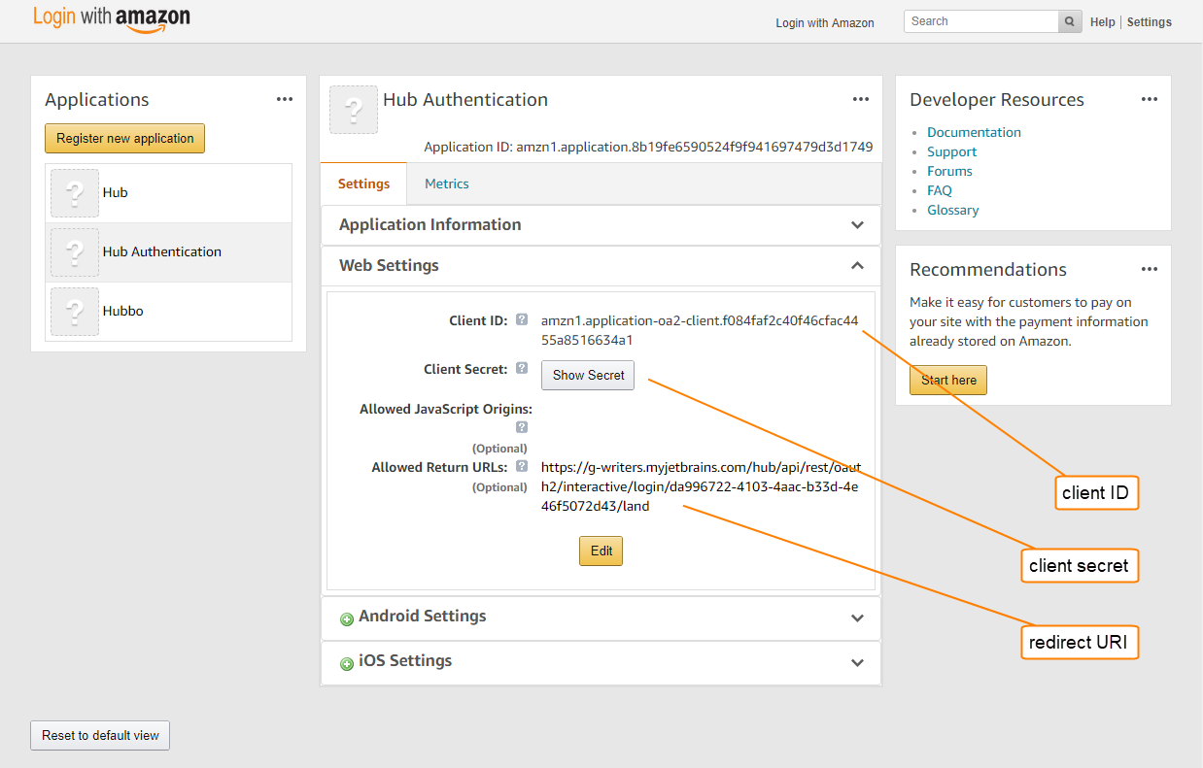Select the Settings tab
The height and width of the screenshot is (768, 1203).
pos(363,183)
